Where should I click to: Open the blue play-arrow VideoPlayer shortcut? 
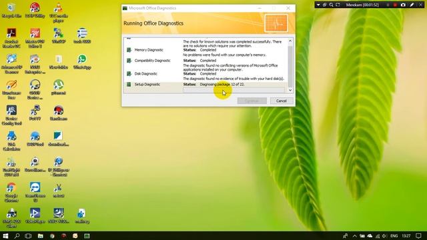(35, 215)
